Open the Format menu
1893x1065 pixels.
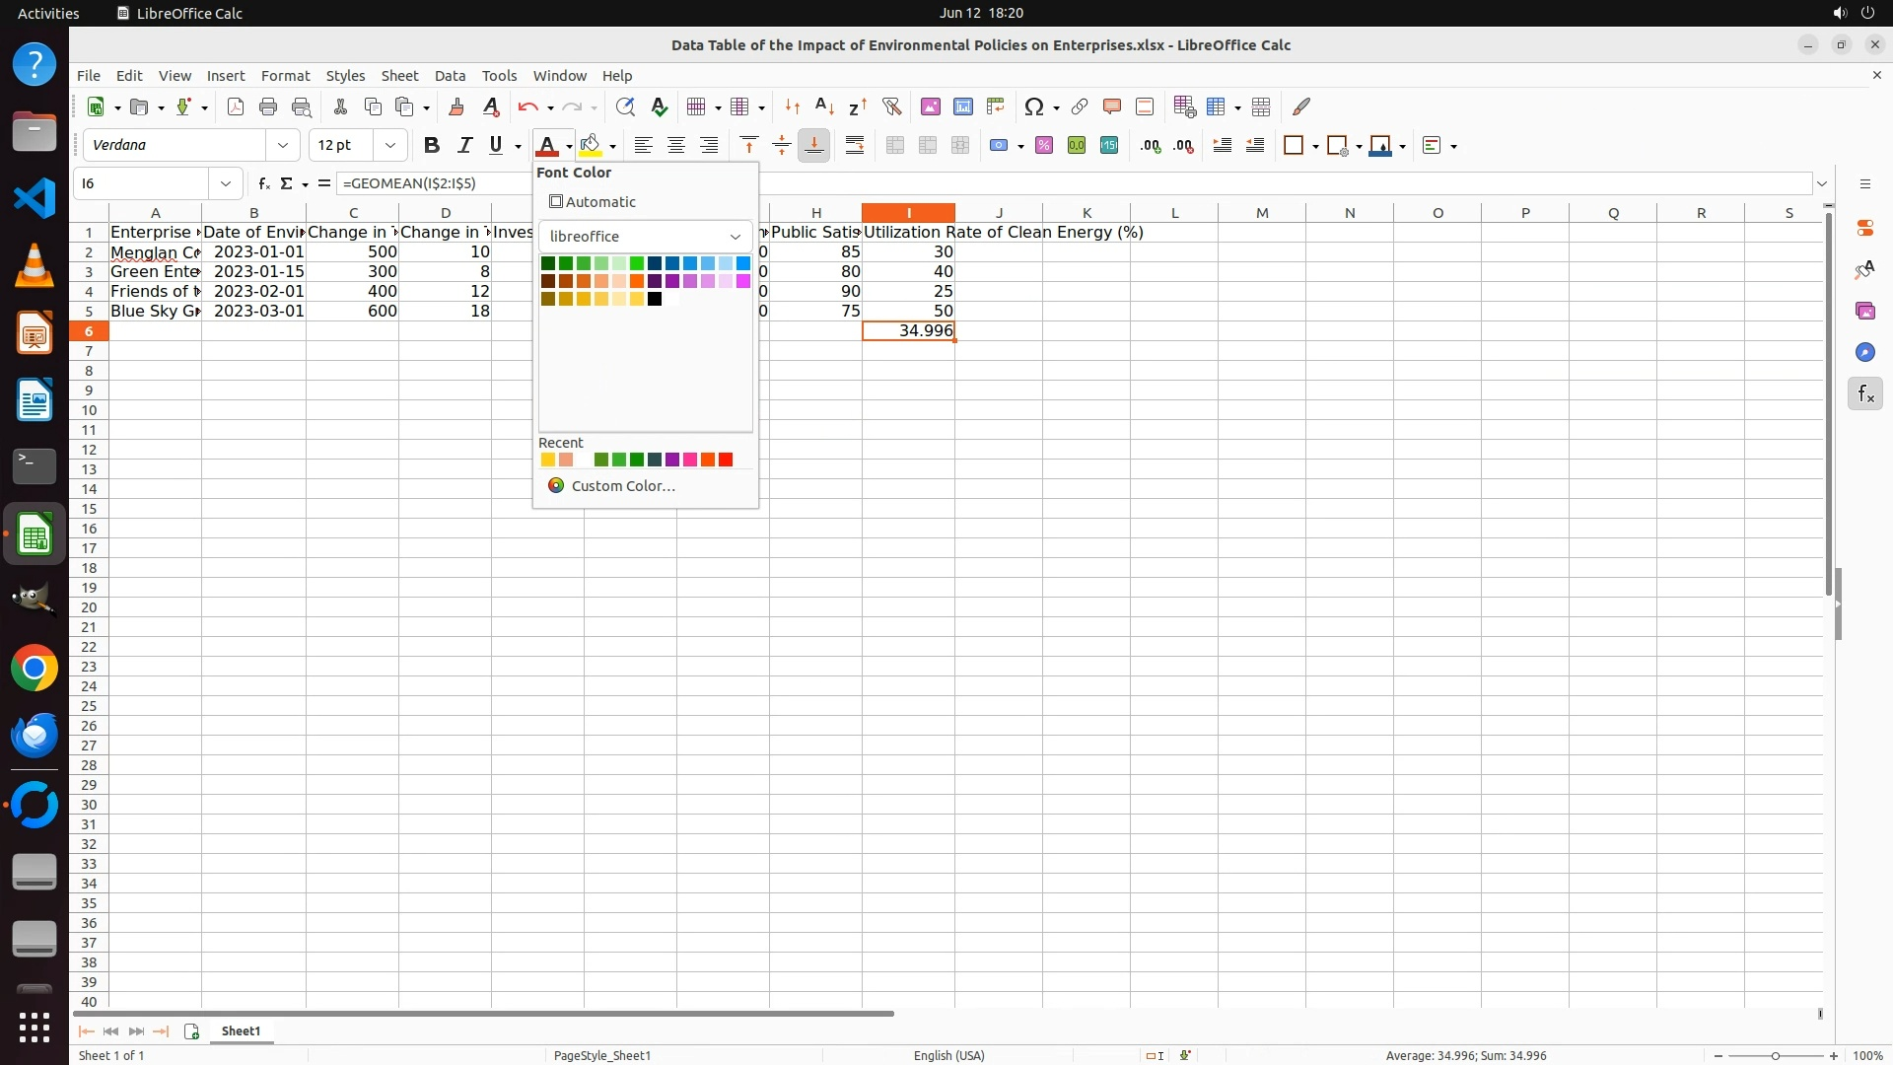coord(285,76)
